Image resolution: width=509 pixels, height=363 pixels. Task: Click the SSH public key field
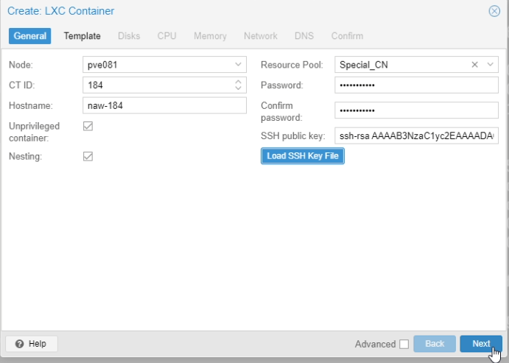pyautogui.click(x=416, y=135)
